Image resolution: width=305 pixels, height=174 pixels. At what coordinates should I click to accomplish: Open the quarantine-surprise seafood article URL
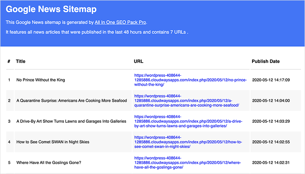[x=186, y=101]
